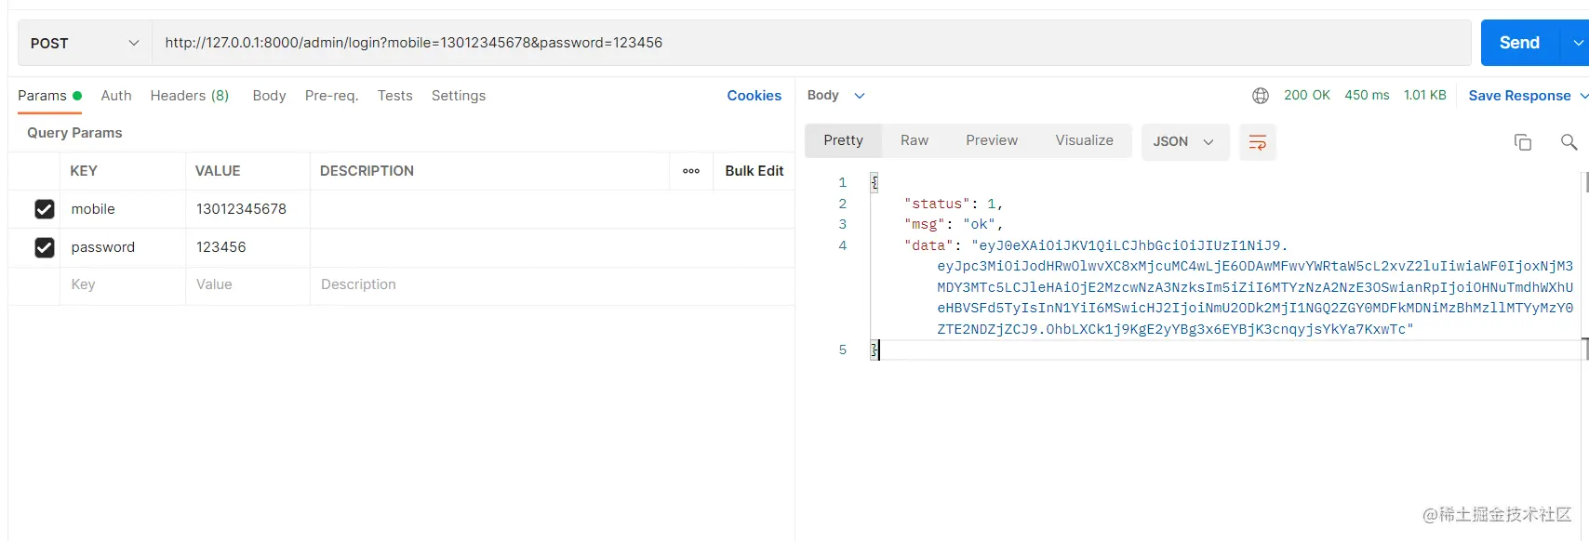Open the Tests tab
This screenshot has width=1589, height=541.
pyautogui.click(x=394, y=96)
